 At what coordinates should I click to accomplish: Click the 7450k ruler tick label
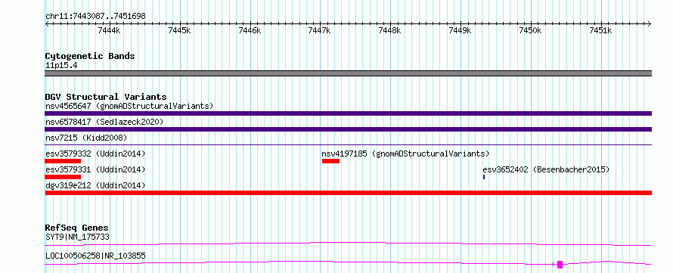pos(530,30)
